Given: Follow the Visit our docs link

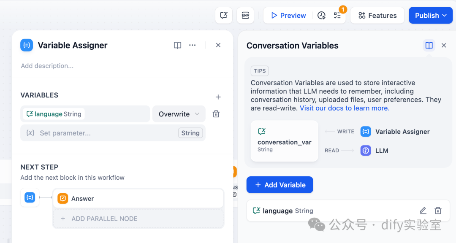Looking at the screenshot, I should coord(345,108).
